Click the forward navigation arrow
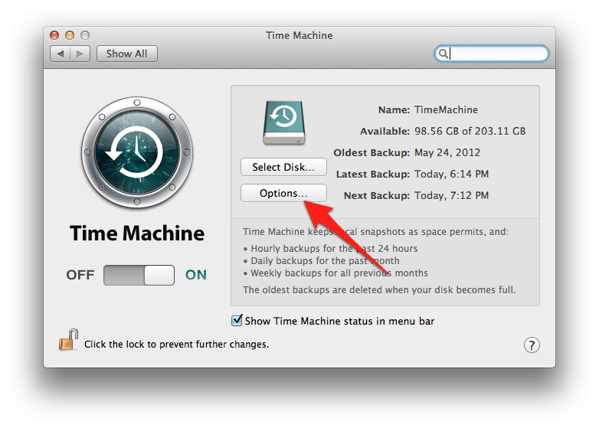The width and height of the screenshot is (599, 428). 81,54
